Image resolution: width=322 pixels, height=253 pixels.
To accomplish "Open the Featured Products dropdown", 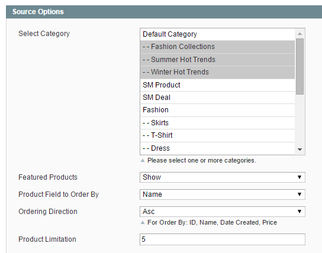I will pos(223,177).
